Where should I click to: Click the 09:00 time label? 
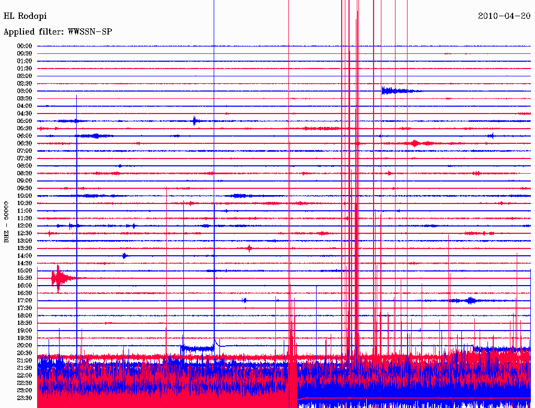click(x=25, y=181)
